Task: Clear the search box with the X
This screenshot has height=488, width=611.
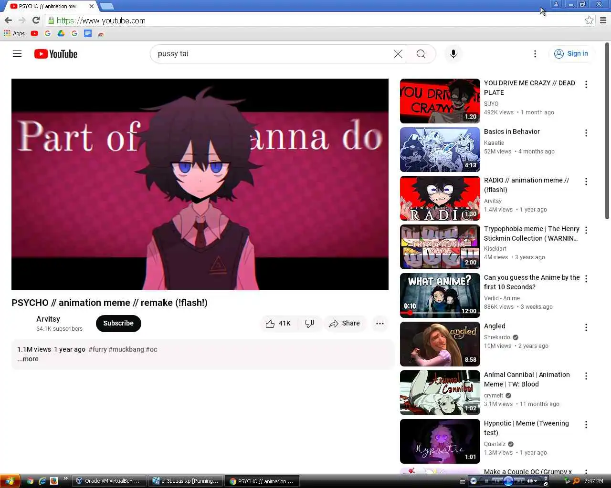Action: [398, 54]
